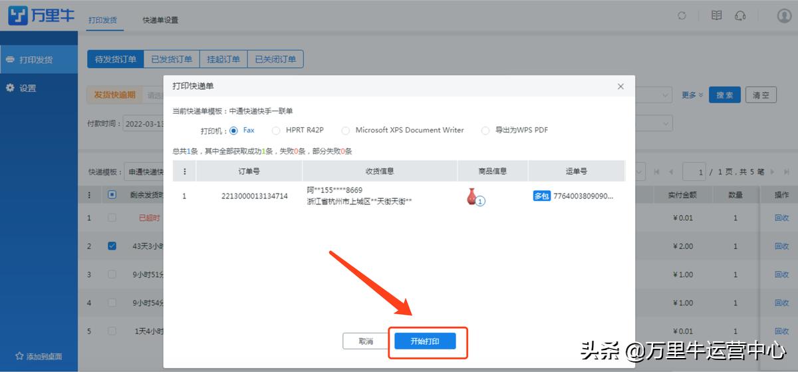Close the 打印快递单 dialog
The image size is (798, 372).
click(x=620, y=87)
